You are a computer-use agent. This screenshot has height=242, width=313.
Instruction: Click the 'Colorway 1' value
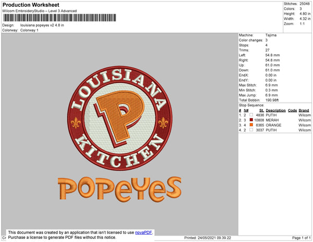click(x=29, y=30)
